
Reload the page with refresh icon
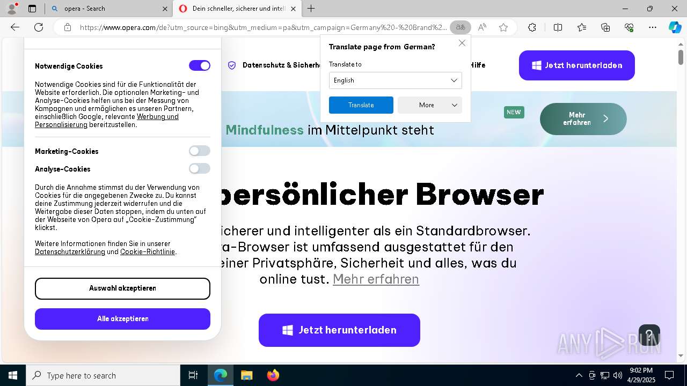pos(39,27)
